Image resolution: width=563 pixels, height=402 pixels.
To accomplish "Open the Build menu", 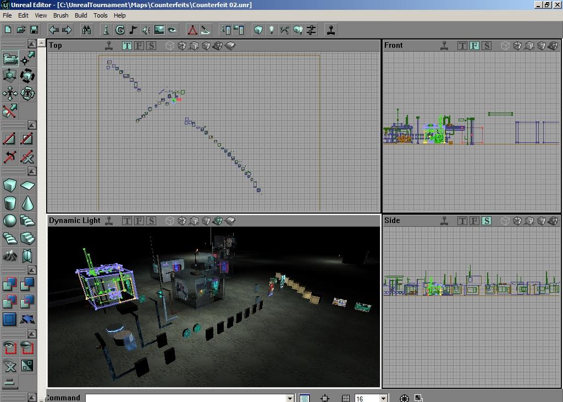I will point(81,15).
